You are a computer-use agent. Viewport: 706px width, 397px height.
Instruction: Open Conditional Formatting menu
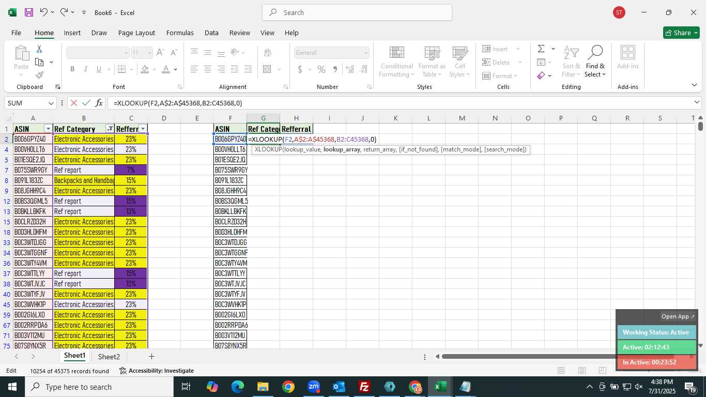(x=396, y=62)
